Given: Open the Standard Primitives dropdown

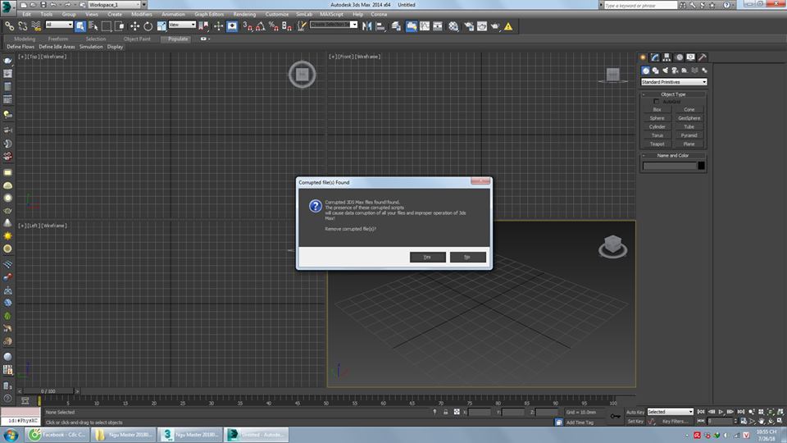Looking at the screenshot, I should pos(673,82).
